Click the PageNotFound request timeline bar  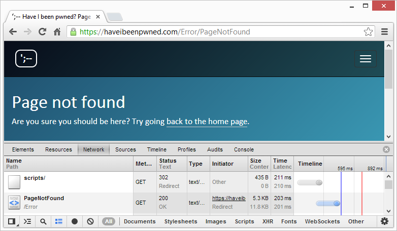328,203
